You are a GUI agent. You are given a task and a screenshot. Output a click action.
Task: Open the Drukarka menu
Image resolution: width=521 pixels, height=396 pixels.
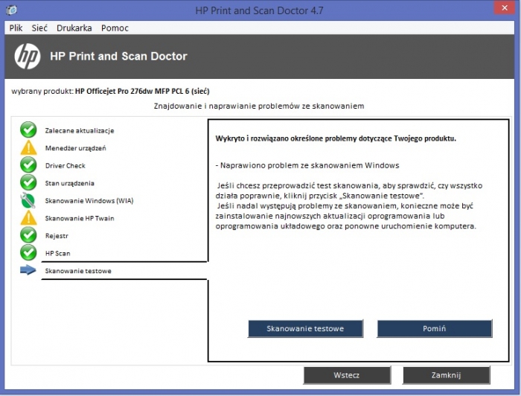pos(74,28)
